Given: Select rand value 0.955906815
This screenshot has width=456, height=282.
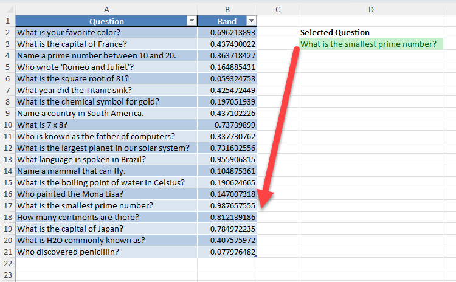Looking at the screenshot, I should (x=227, y=159).
